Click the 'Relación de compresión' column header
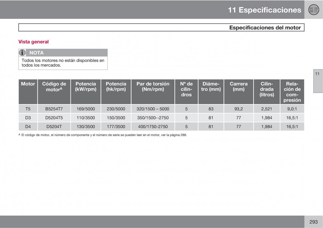Viewport: 323px width, 228px height. tap(292, 92)
